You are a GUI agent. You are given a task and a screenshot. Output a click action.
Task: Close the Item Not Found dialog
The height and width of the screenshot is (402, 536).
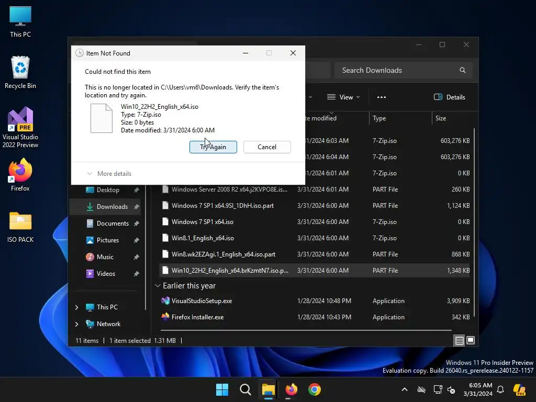(x=293, y=53)
